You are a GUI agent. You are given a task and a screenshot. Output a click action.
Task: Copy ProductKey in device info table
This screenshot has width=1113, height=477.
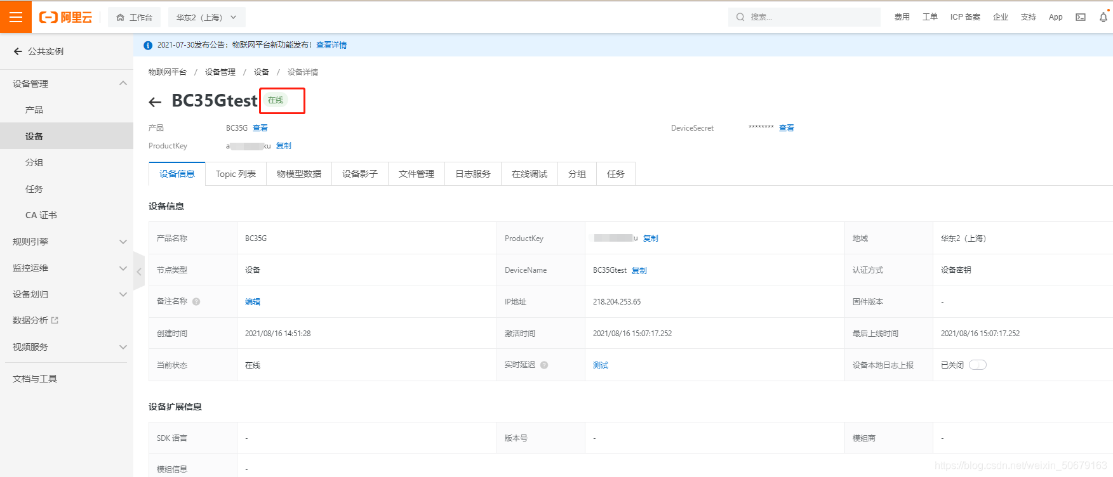click(651, 238)
